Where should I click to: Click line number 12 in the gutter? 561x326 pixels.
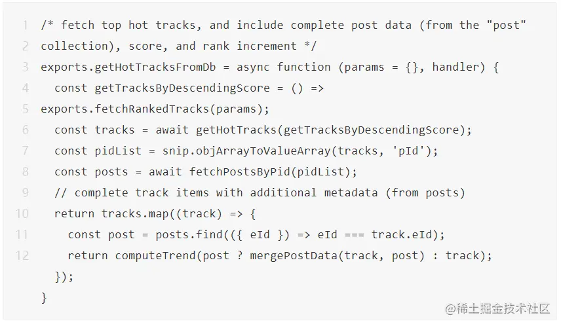22,255
